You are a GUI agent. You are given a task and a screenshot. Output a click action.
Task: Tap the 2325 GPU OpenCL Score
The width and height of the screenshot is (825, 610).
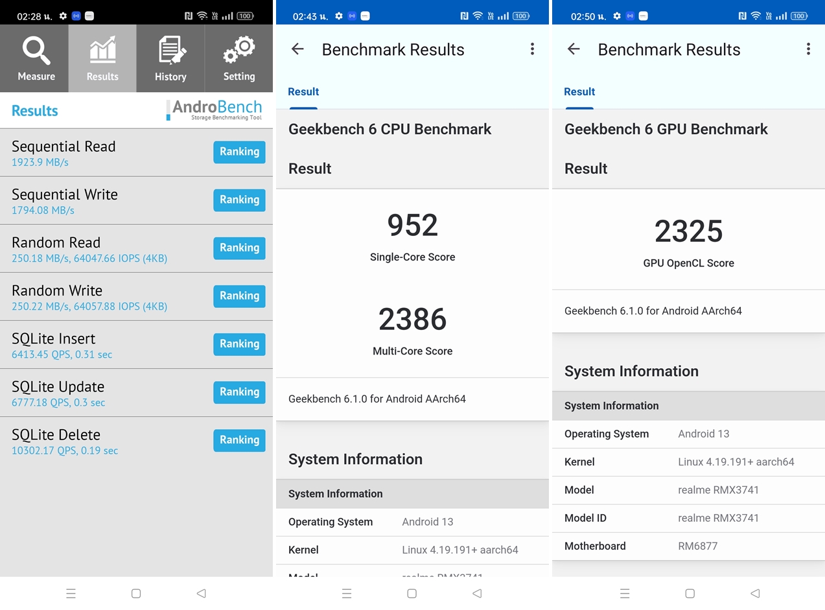click(x=688, y=231)
